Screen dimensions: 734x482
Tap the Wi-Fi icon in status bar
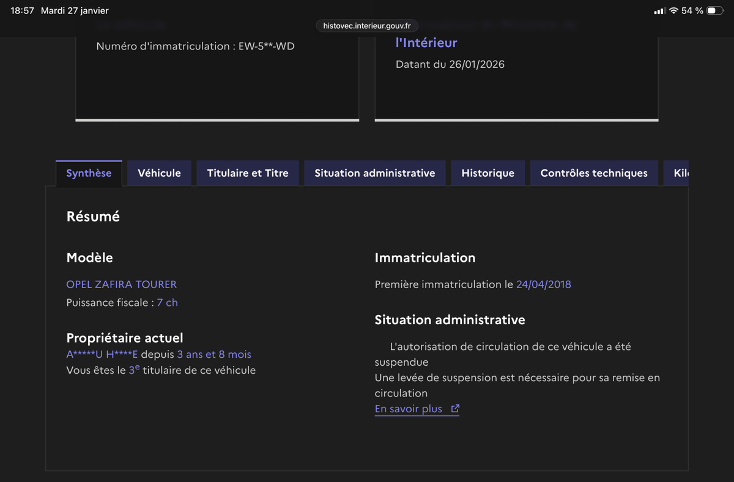coord(673,11)
